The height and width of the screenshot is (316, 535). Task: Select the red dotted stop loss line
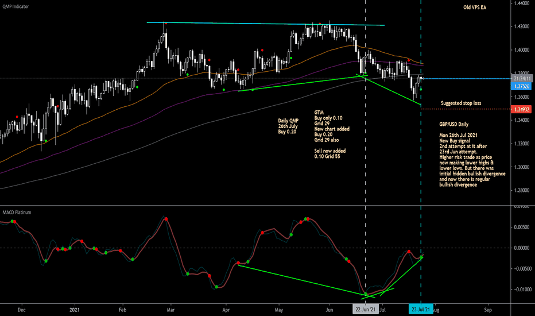pyautogui.click(x=466, y=109)
